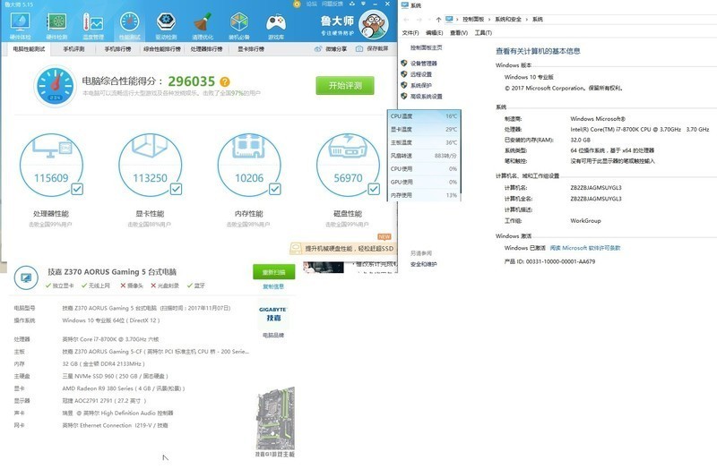Screen dimensions: 717x469
Task: Click 微博分享 share button
Action: pos(330,49)
